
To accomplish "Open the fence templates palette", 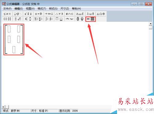I will coord(7,19).
